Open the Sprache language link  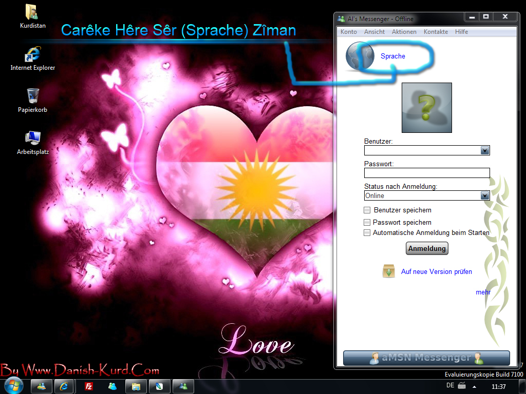tap(392, 56)
